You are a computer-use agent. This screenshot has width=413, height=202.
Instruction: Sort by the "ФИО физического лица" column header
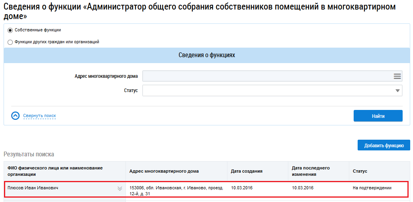click(x=55, y=171)
